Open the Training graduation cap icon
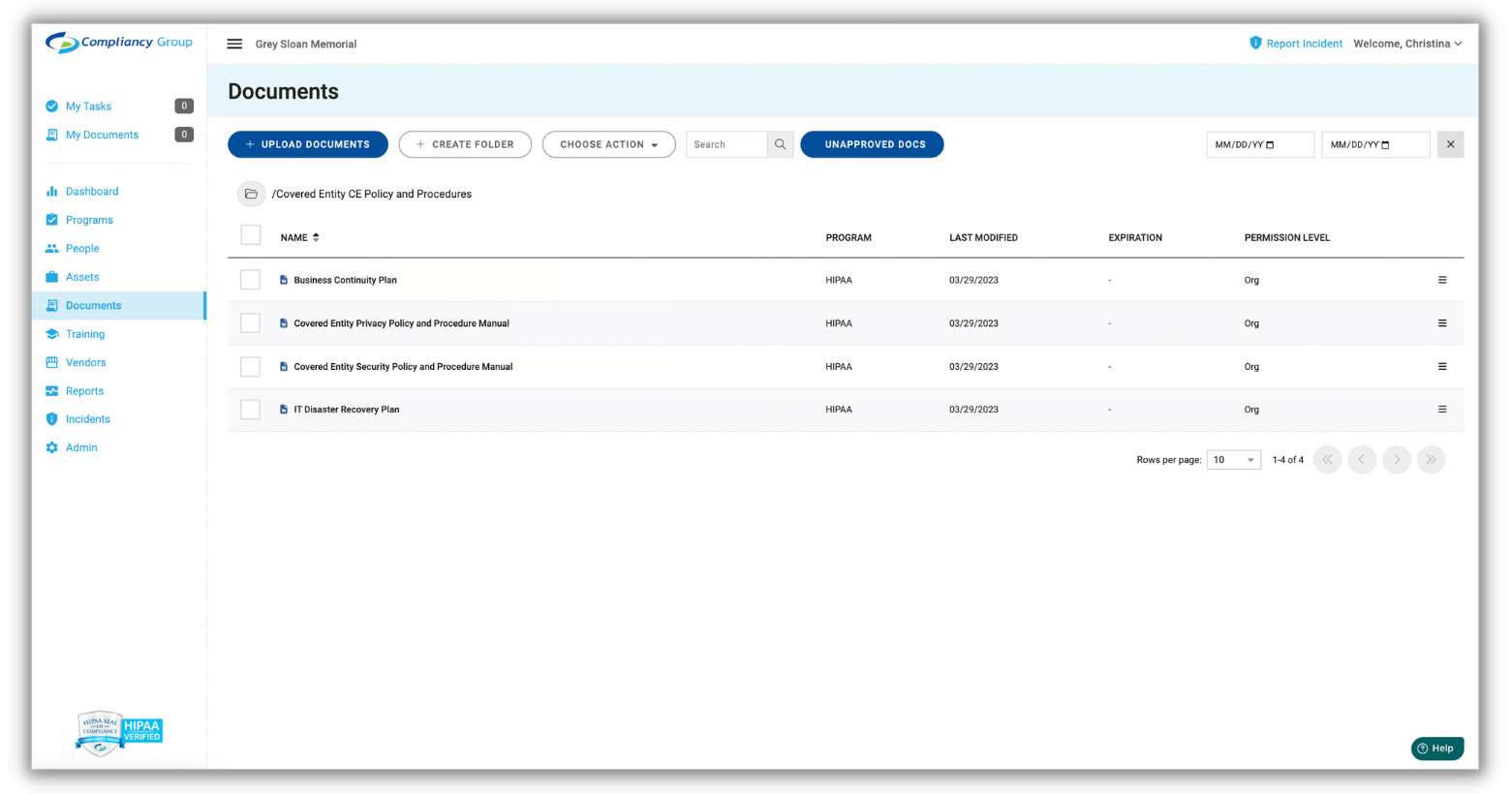The image size is (1511, 794). pos(51,333)
